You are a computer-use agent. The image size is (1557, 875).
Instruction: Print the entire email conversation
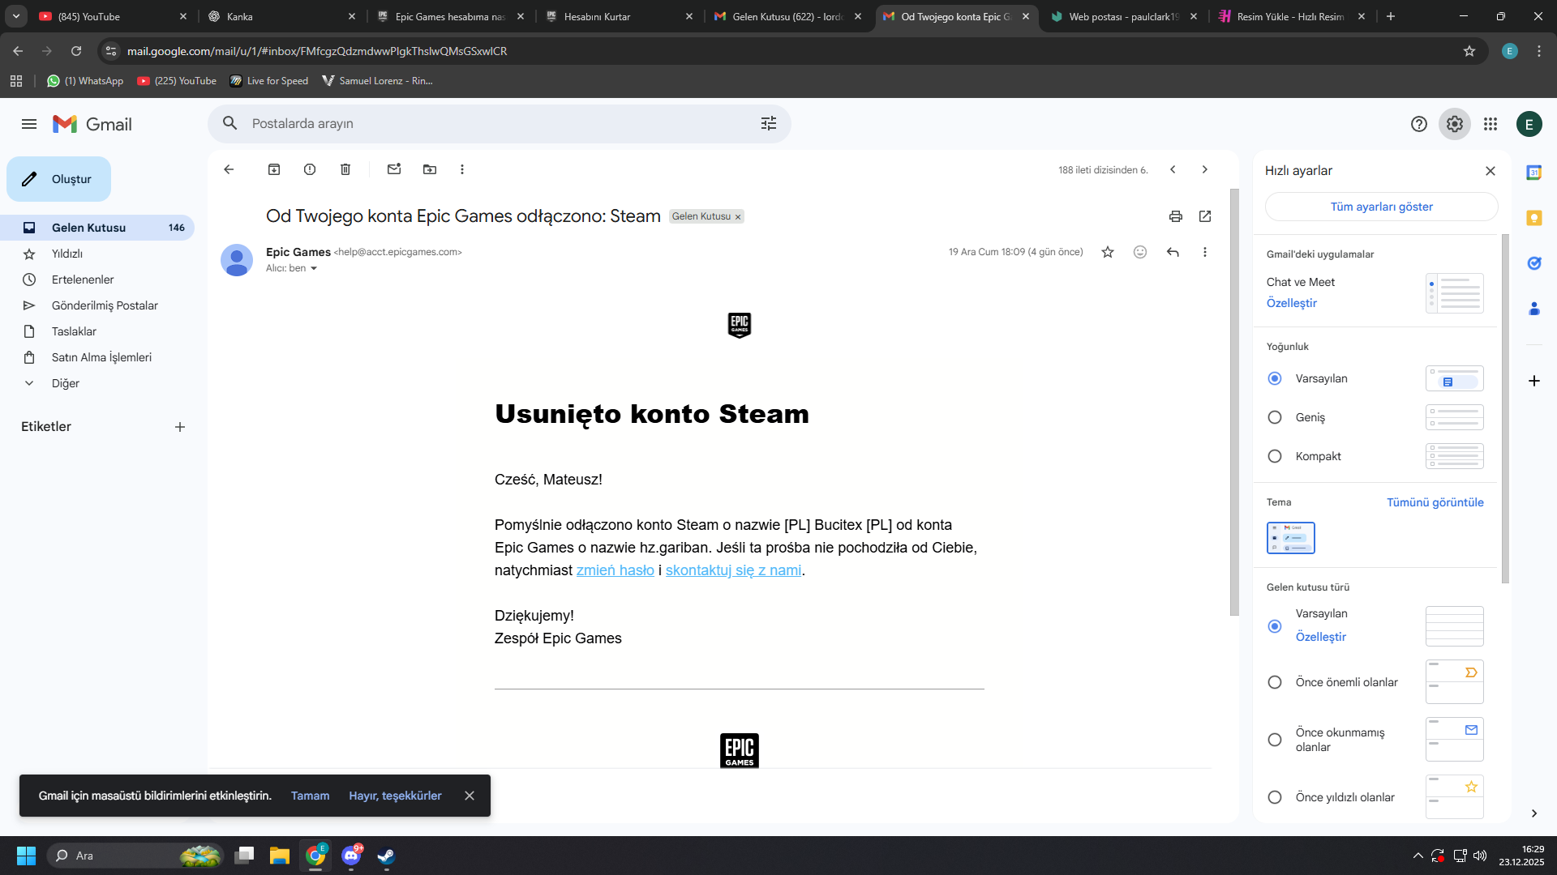(x=1176, y=216)
